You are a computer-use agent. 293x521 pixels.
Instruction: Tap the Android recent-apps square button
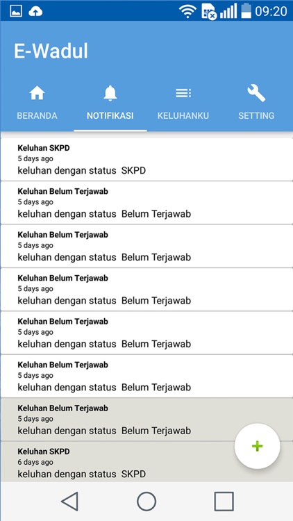coord(224,502)
